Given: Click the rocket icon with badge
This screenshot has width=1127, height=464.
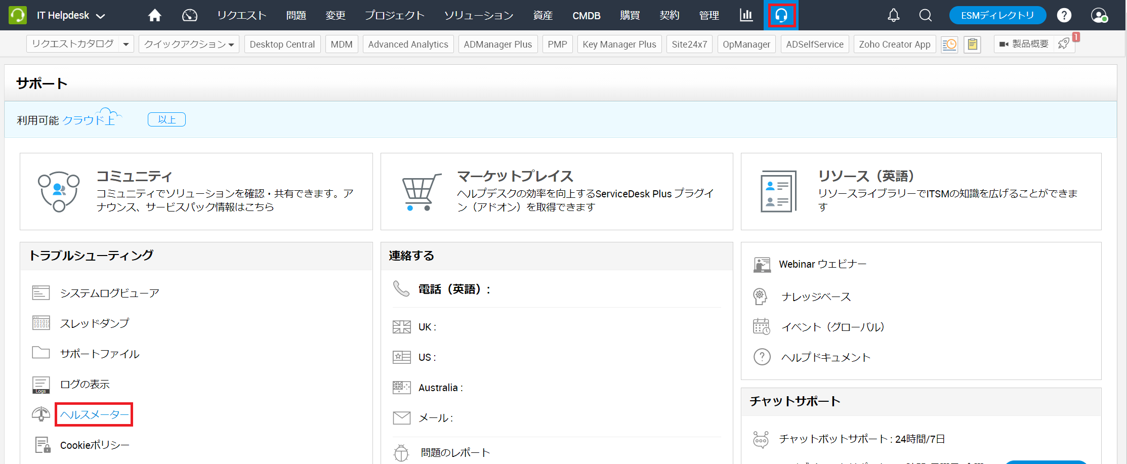Looking at the screenshot, I should pos(1064,44).
